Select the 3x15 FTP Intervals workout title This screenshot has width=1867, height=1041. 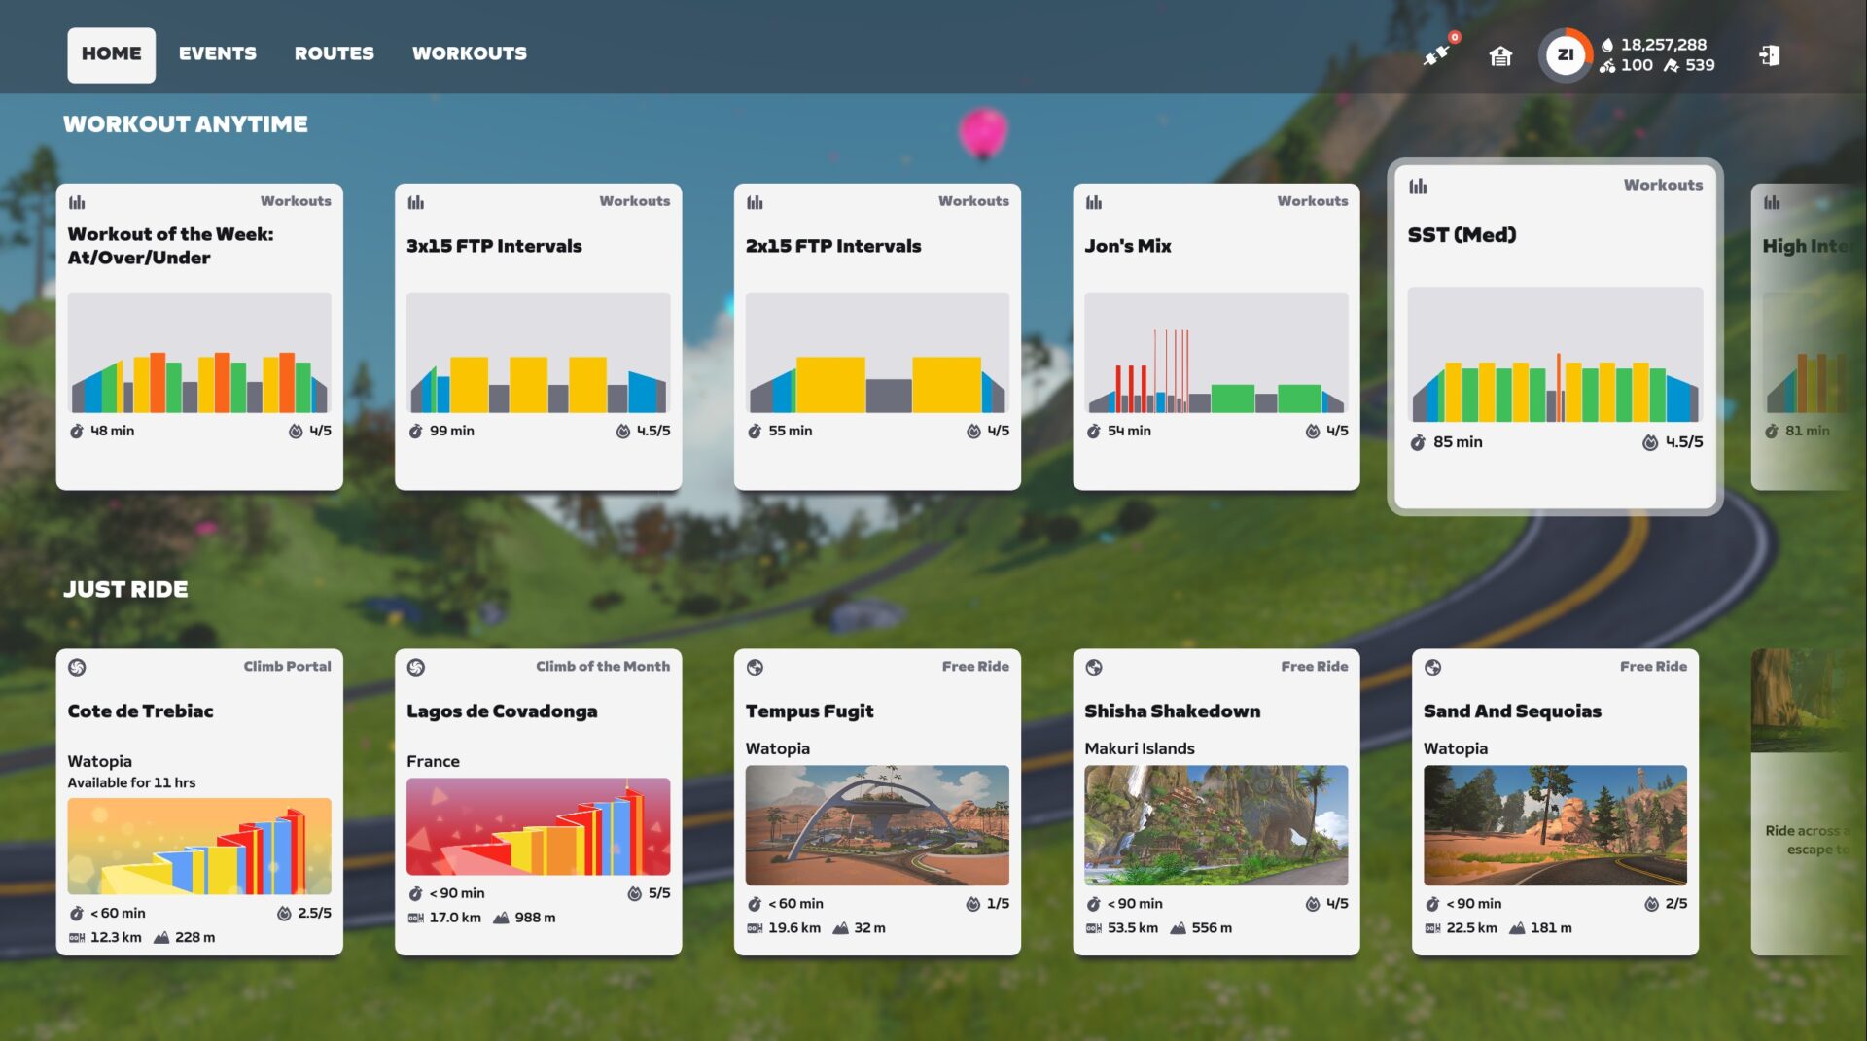(494, 246)
